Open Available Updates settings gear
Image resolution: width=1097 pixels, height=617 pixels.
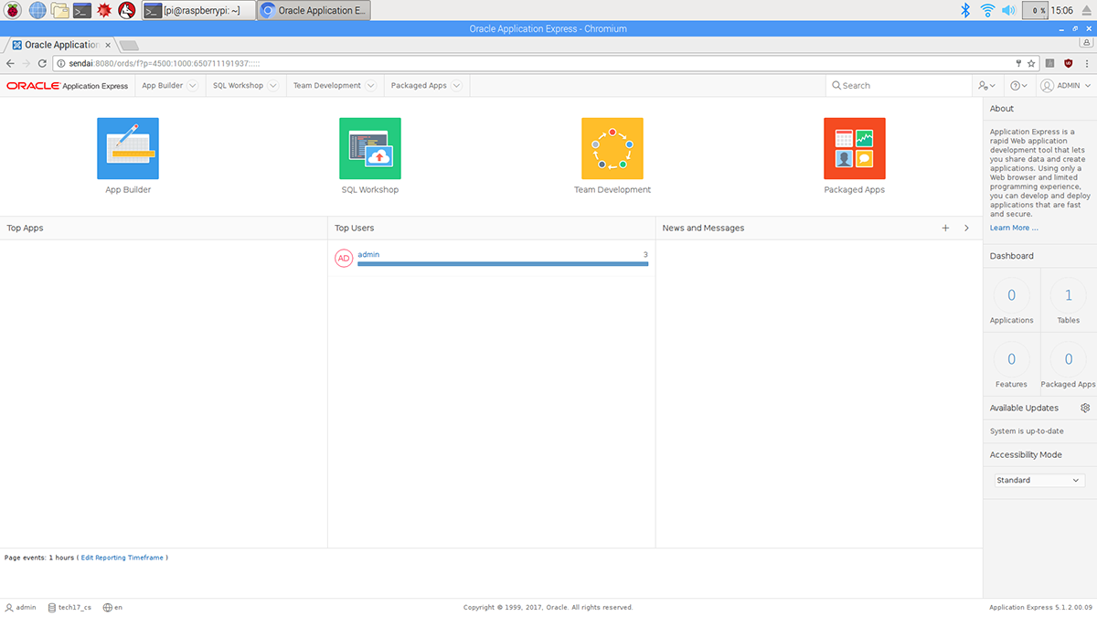[x=1085, y=408]
